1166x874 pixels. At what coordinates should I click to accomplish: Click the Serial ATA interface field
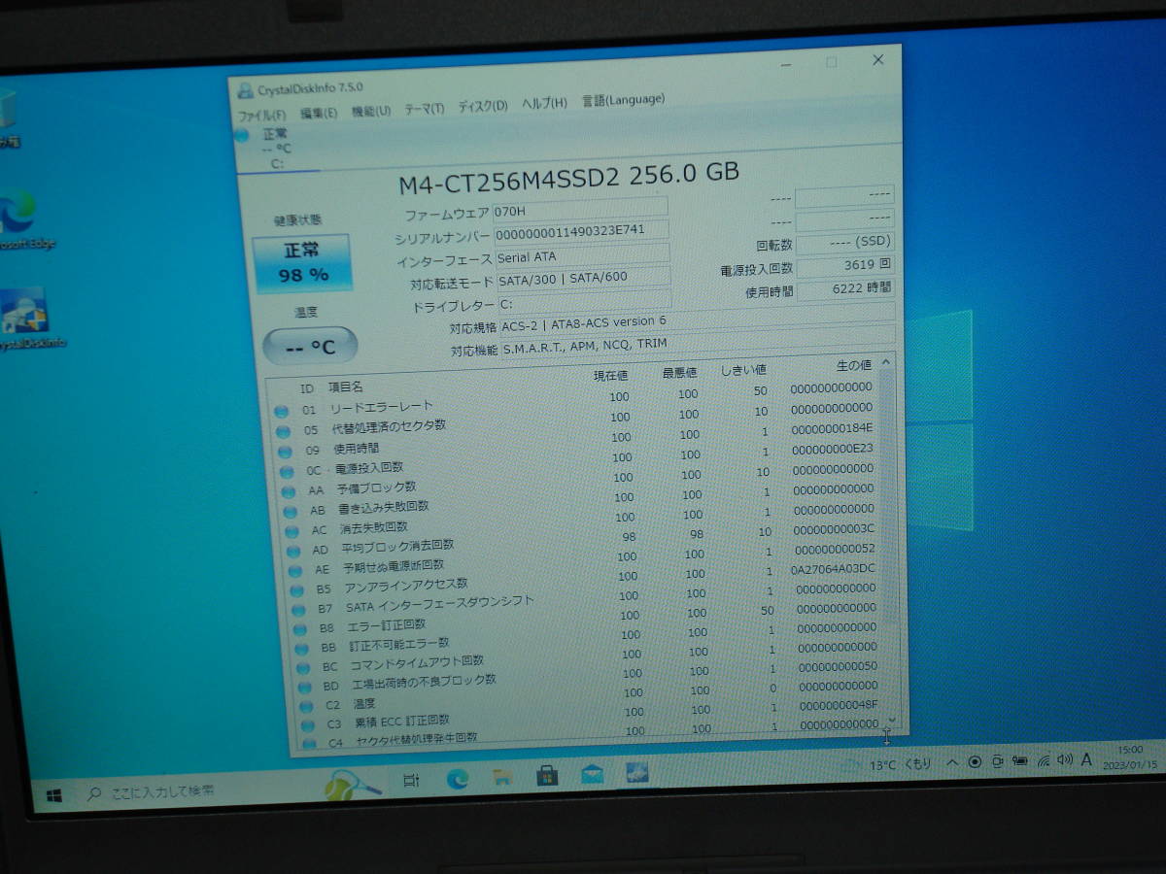click(x=583, y=255)
